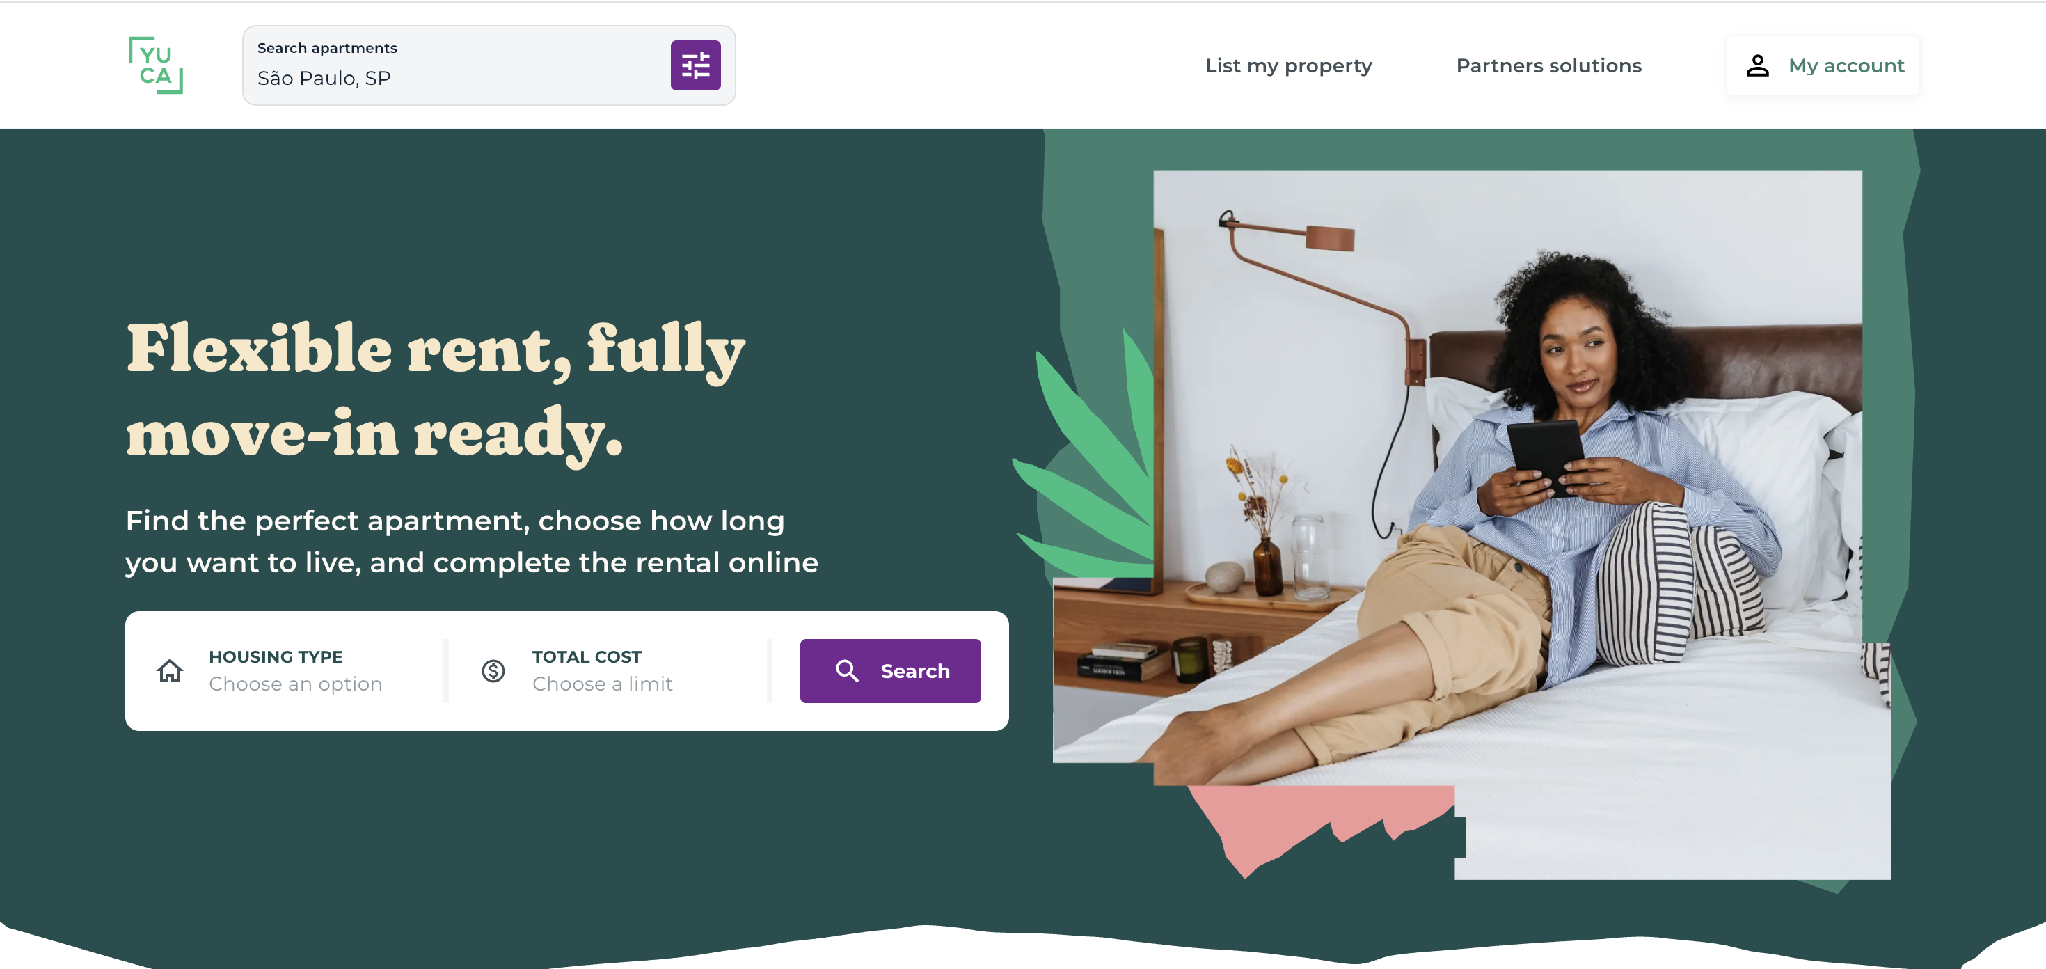
Task: Click the Search apartments label
Action: 327,47
